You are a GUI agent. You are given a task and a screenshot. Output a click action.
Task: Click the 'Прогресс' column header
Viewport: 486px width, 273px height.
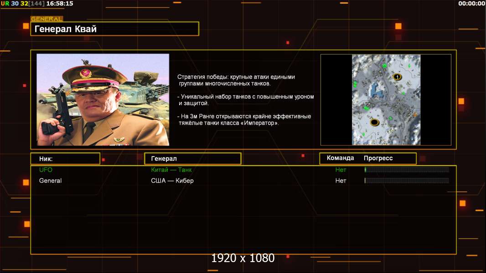click(378, 158)
